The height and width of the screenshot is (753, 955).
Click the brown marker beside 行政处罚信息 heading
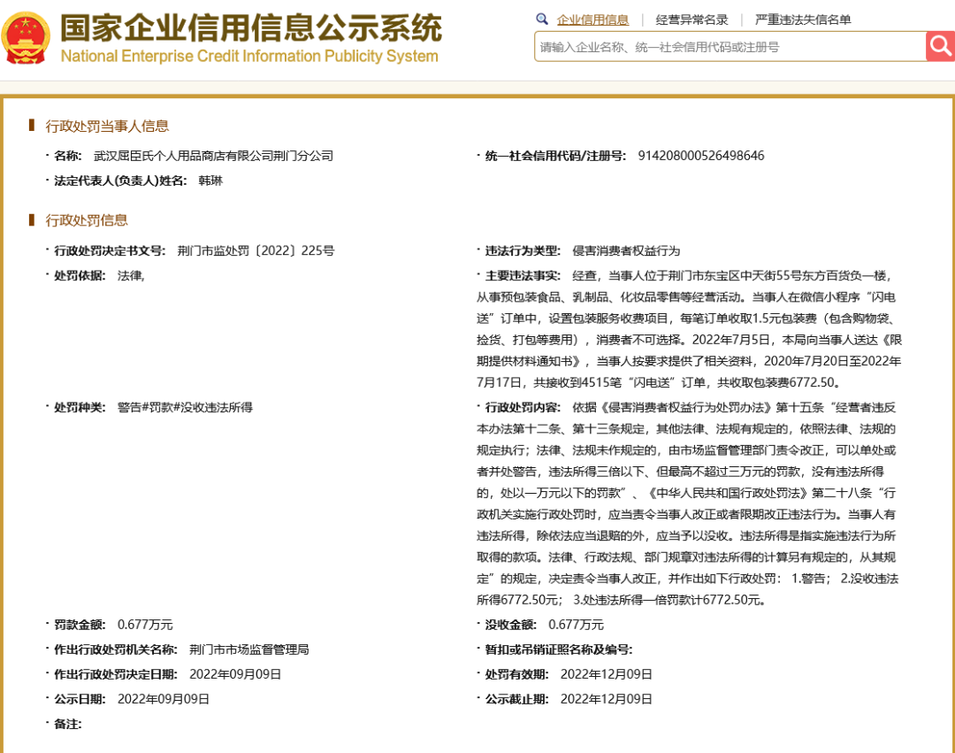coord(32,219)
